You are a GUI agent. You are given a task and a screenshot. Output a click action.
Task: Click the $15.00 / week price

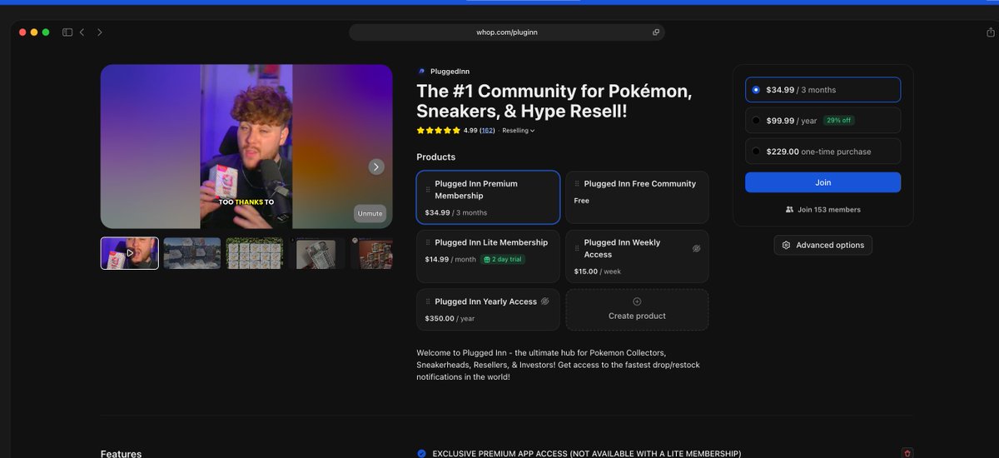coord(597,271)
